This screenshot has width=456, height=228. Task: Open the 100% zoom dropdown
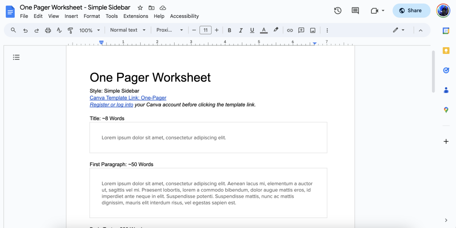pos(90,30)
